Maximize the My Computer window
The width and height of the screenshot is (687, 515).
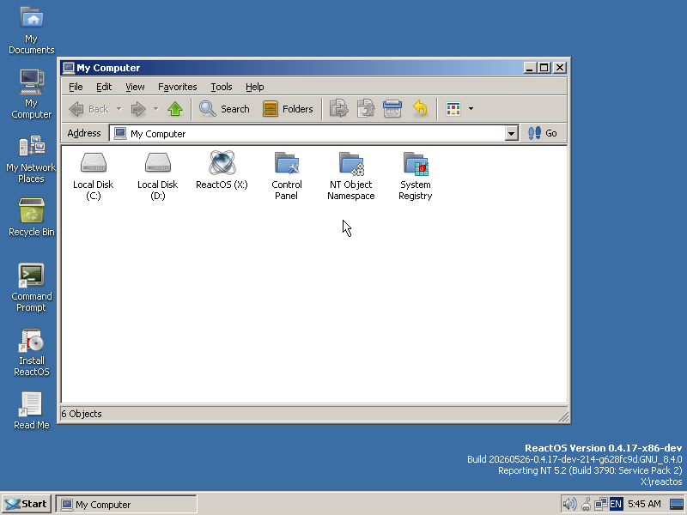[x=544, y=68]
